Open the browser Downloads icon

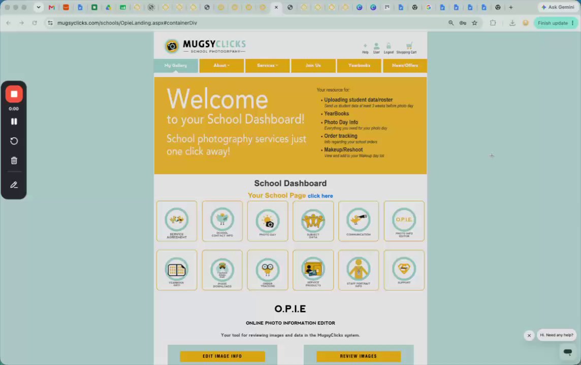point(512,23)
